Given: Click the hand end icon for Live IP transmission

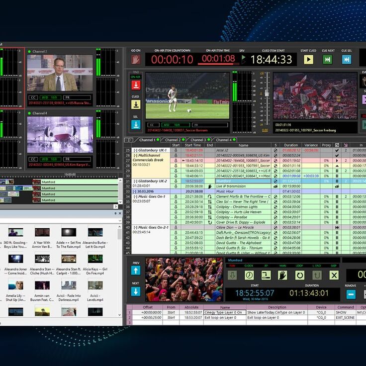Looking at the screenshot, I should 210,186.
